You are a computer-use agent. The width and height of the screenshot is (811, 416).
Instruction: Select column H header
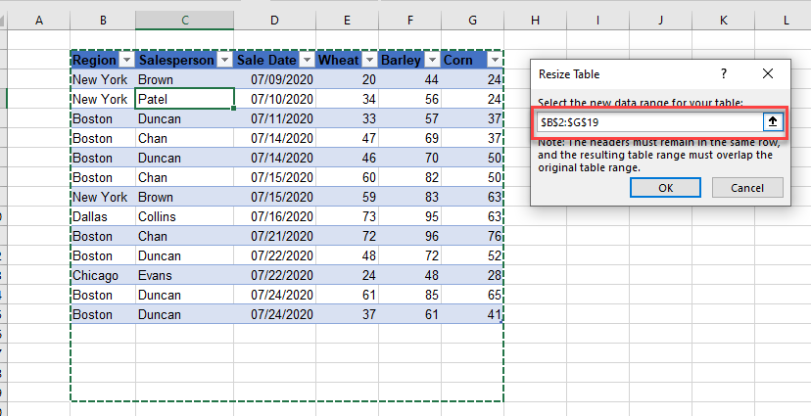point(535,20)
